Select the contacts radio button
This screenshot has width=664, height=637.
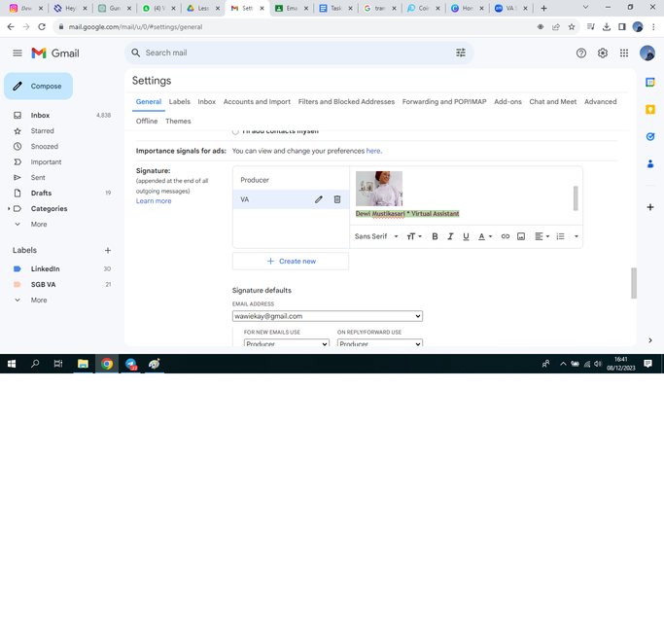click(x=235, y=131)
